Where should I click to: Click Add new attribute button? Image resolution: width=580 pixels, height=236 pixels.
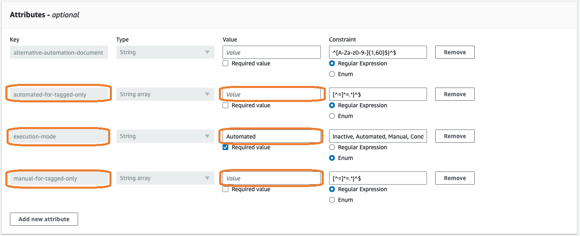[x=44, y=219]
